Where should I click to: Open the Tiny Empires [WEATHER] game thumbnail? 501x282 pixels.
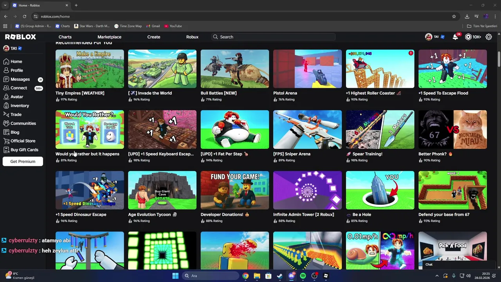point(90,69)
